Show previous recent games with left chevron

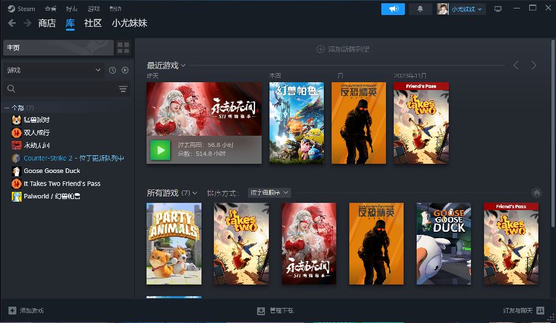point(516,65)
